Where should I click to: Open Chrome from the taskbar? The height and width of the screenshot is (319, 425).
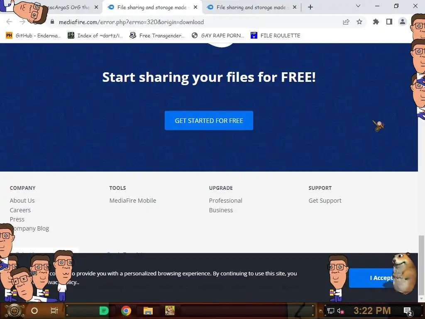tap(126, 311)
